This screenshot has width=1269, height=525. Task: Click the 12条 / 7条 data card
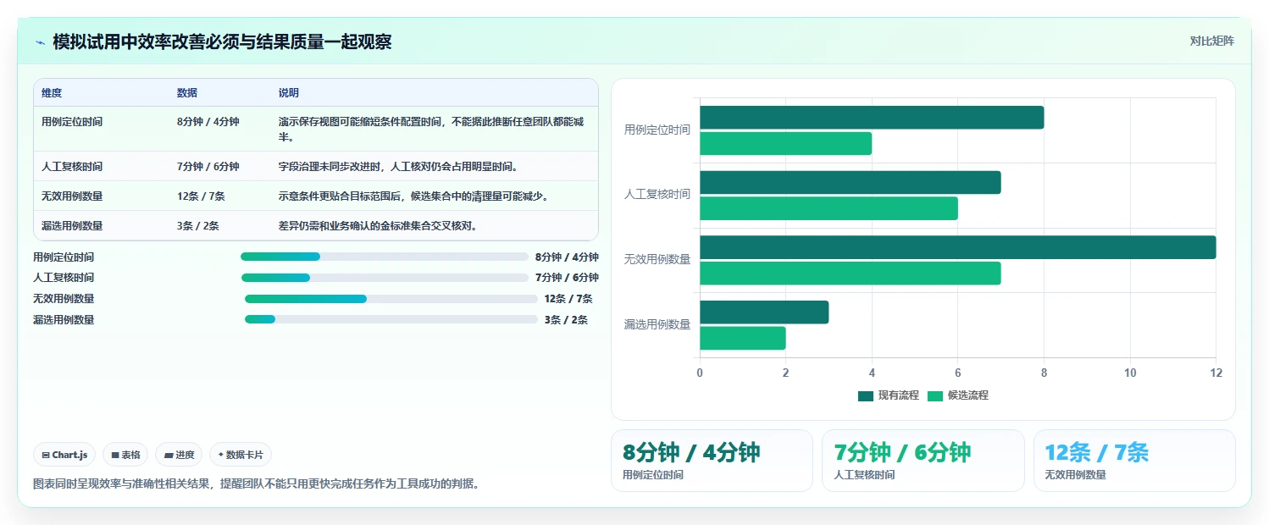point(1134,461)
